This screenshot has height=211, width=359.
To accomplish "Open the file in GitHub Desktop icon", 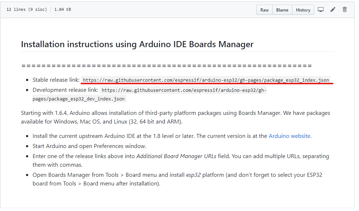I will point(321,10).
